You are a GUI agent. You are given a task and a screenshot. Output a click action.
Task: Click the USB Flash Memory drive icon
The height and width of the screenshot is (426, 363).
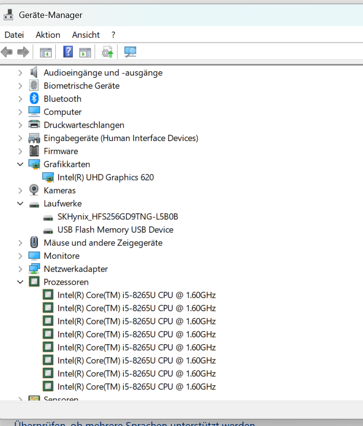click(x=48, y=231)
